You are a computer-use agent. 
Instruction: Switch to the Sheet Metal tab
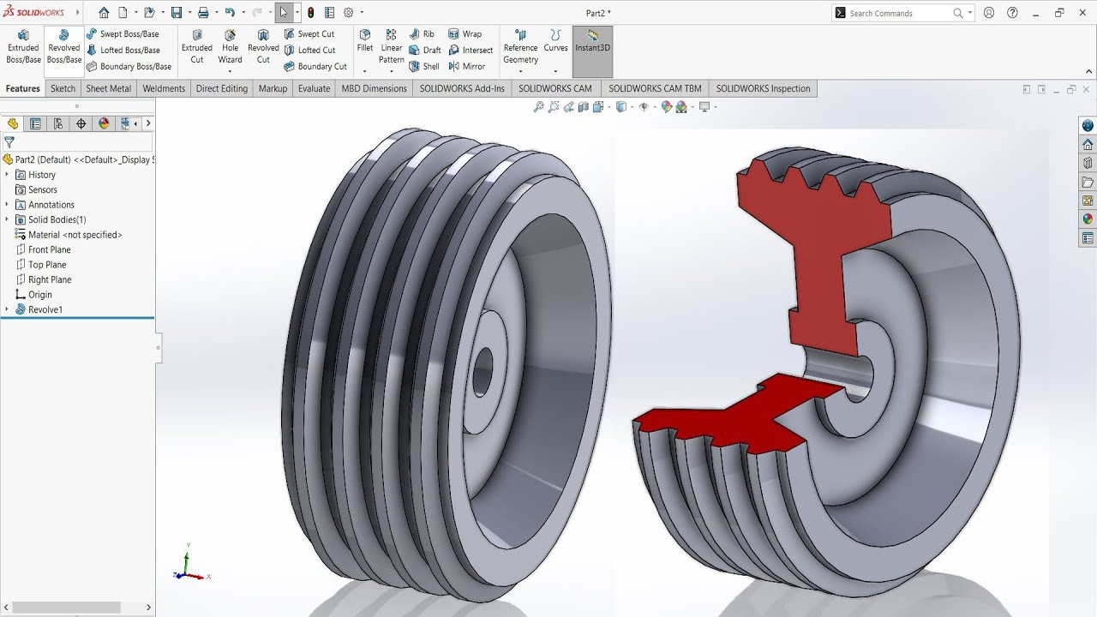click(109, 88)
